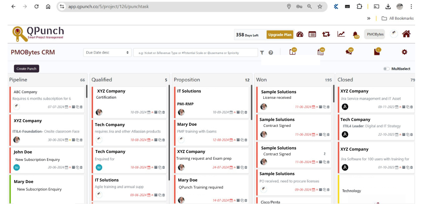The width and height of the screenshot is (427, 204).
Task: Open the Training request and Exam prep card
Action: (x=211, y=160)
